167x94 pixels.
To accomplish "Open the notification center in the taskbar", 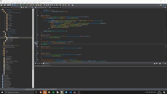I will pos(164,92).
